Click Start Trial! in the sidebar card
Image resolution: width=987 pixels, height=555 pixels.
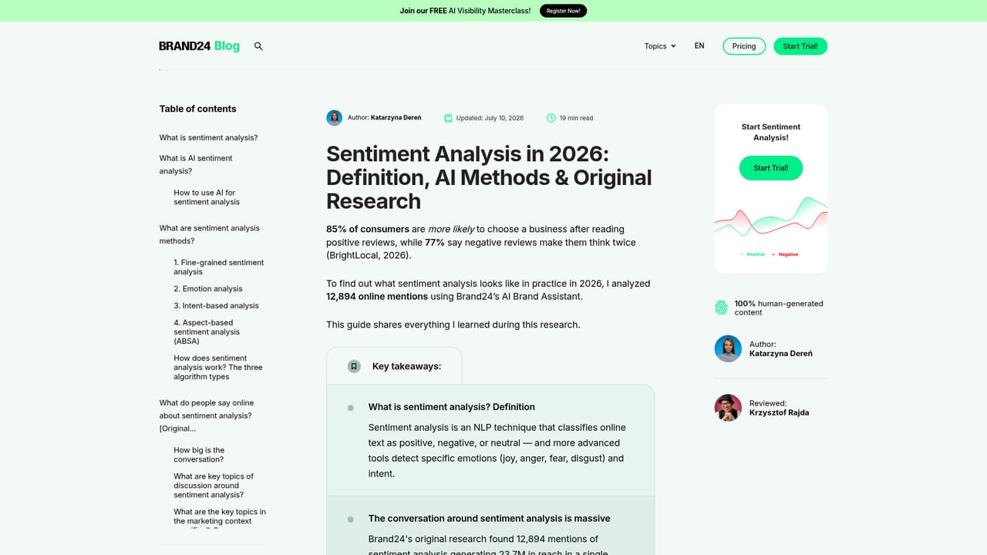(x=771, y=168)
